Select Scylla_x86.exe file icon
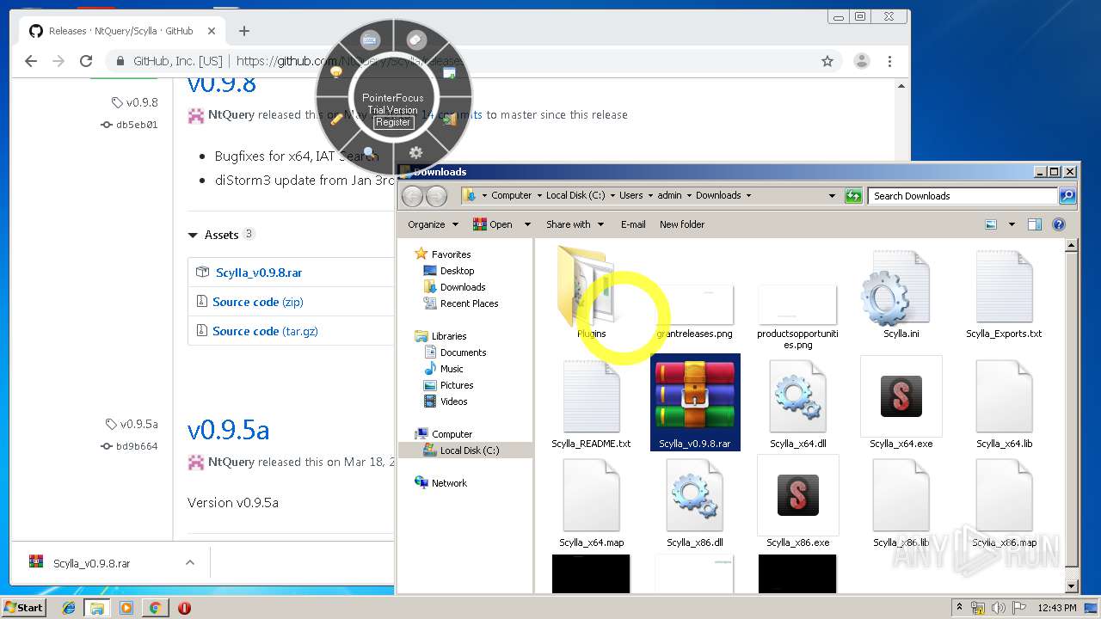The height and width of the screenshot is (619, 1101). coord(797,495)
